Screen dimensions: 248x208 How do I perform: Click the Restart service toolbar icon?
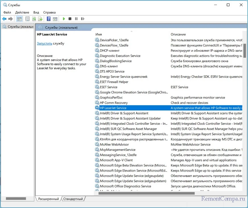83,19
